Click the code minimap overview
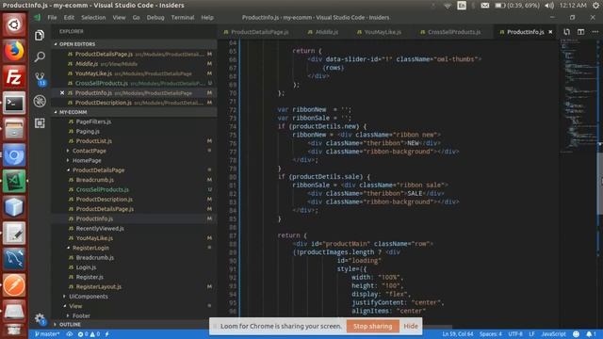 [578, 96]
